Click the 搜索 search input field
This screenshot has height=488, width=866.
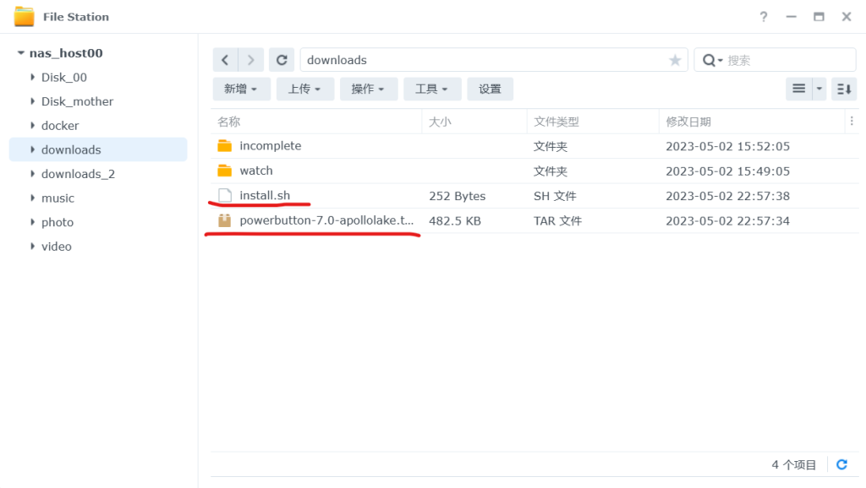[x=787, y=60]
